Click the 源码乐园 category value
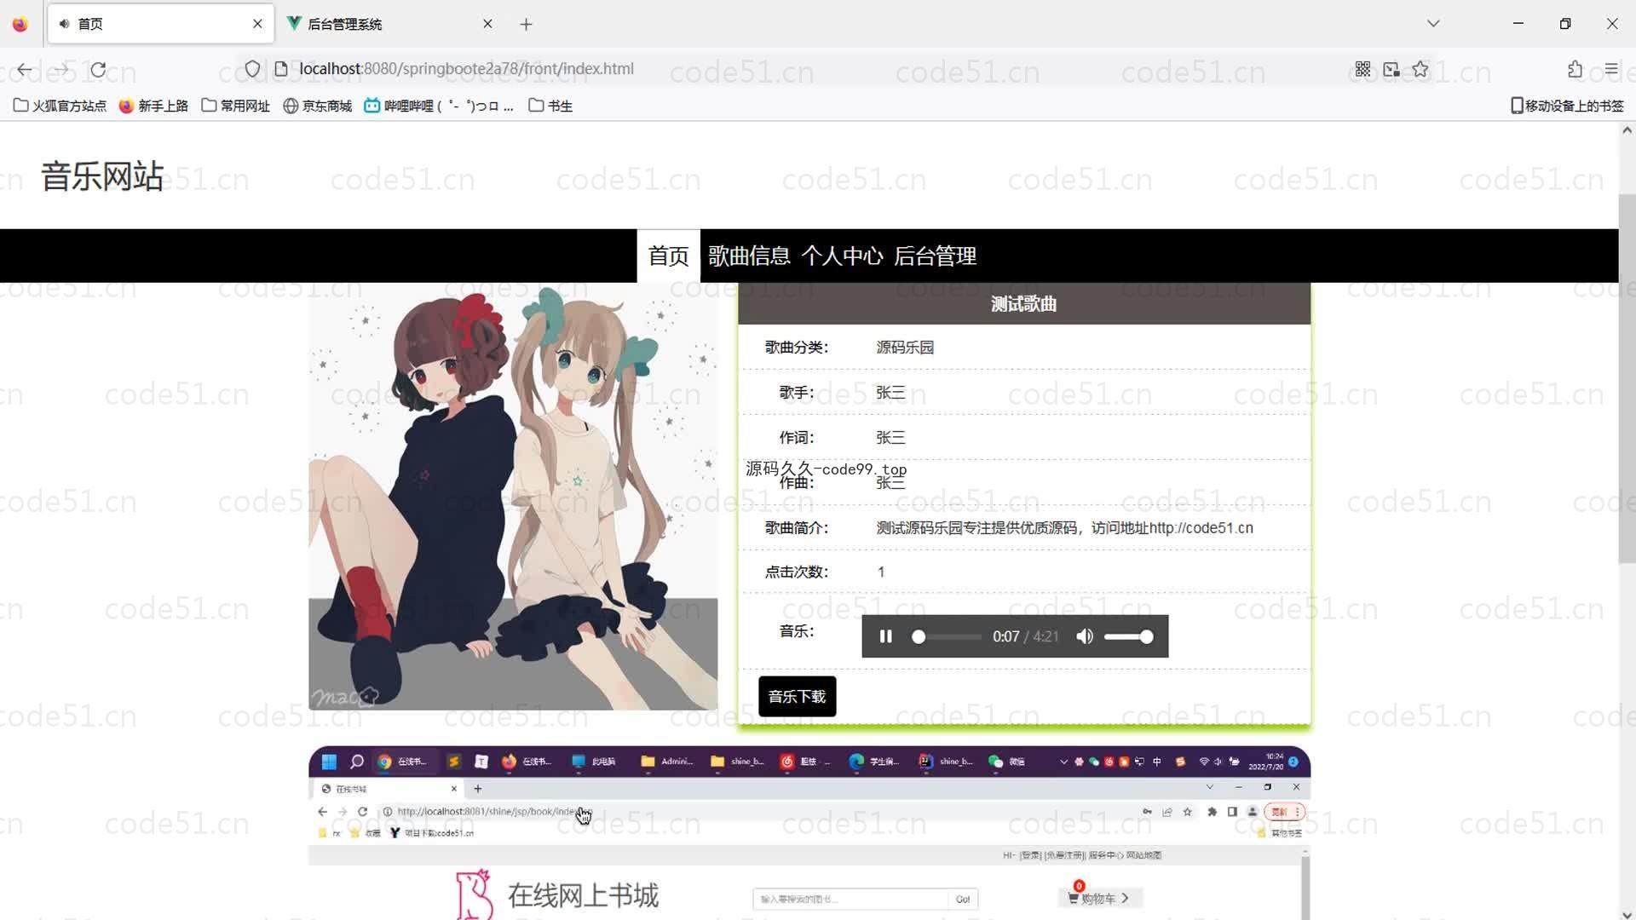This screenshot has width=1636, height=920. point(905,348)
